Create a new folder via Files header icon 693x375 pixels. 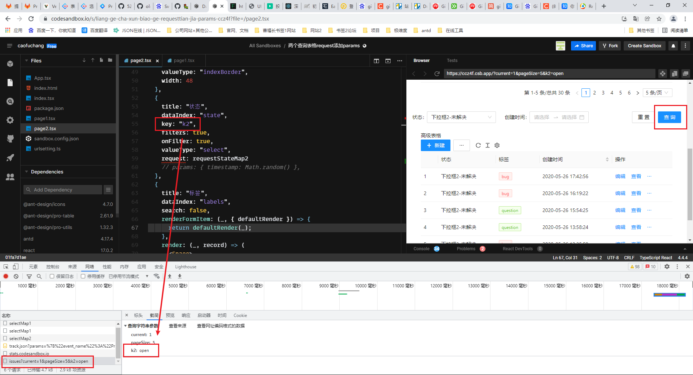[x=110, y=60]
